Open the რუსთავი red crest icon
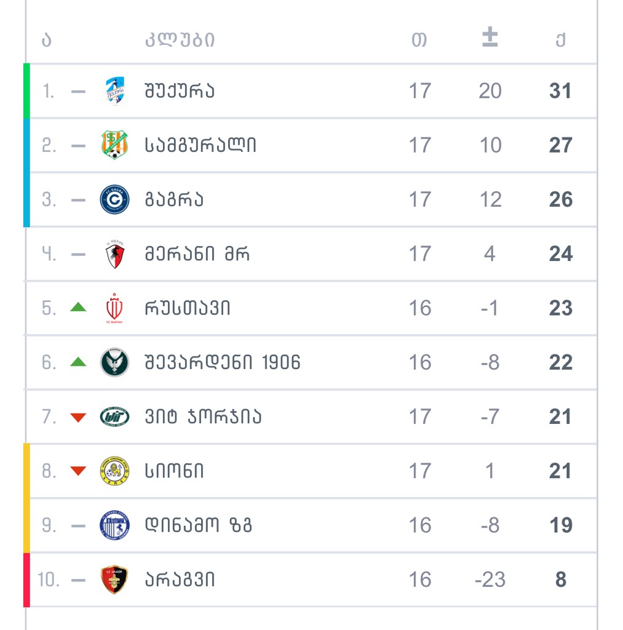This screenshot has width=623, height=630. pos(114,308)
